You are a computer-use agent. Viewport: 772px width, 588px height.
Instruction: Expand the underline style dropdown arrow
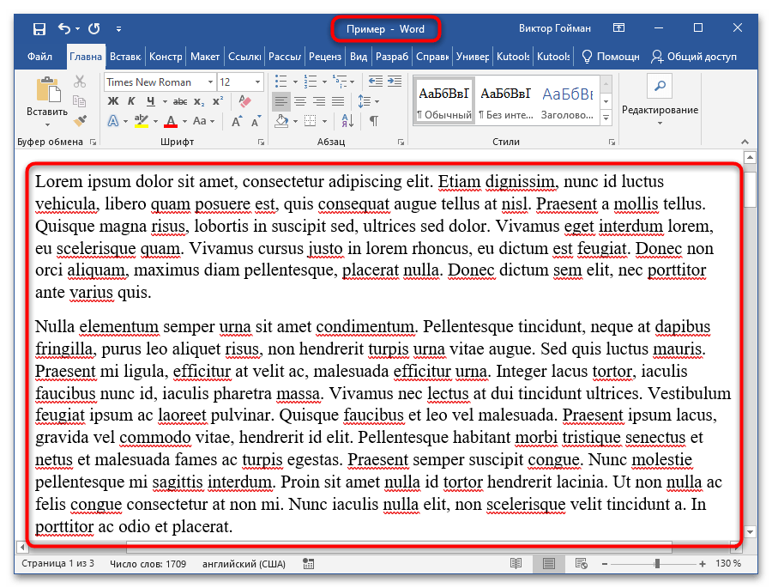(x=165, y=101)
